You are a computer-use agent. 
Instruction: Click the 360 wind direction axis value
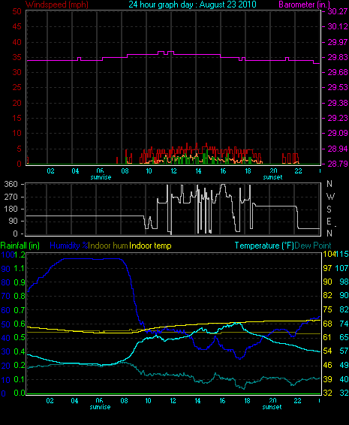11,184
